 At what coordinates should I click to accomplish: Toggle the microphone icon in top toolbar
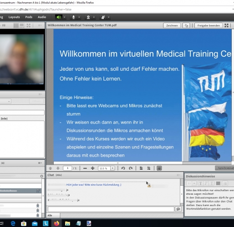pyautogui.click(x=73, y=17)
